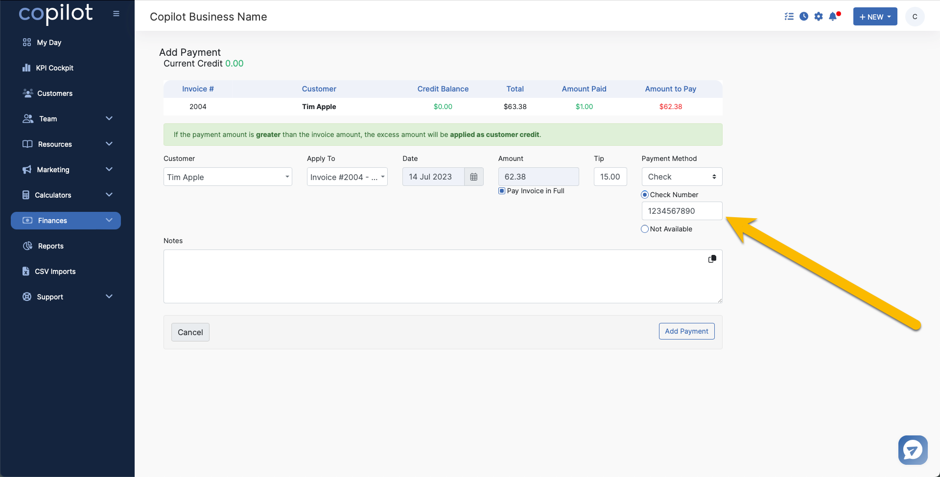The width and height of the screenshot is (940, 477).
Task: Click the Resources book icon
Action: (x=27, y=144)
